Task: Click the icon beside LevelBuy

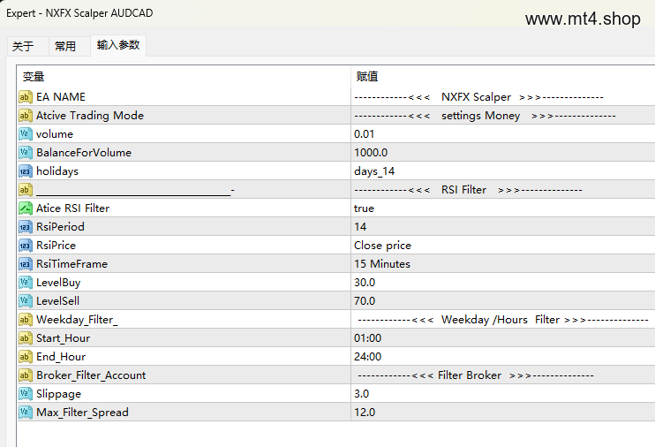Action: pos(26,283)
